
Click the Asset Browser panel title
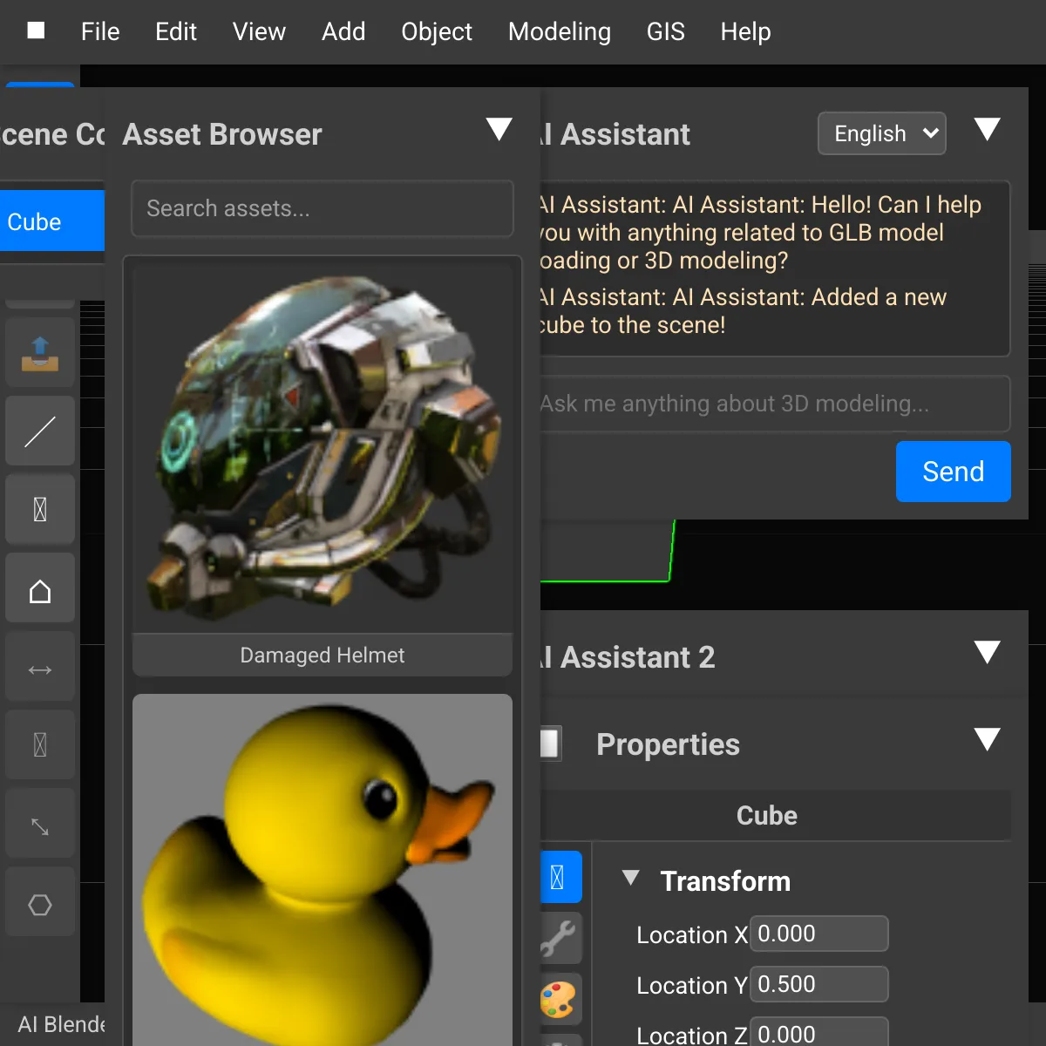click(x=222, y=134)
